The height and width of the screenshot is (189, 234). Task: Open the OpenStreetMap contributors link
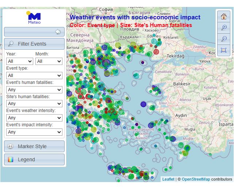point(196,179)
